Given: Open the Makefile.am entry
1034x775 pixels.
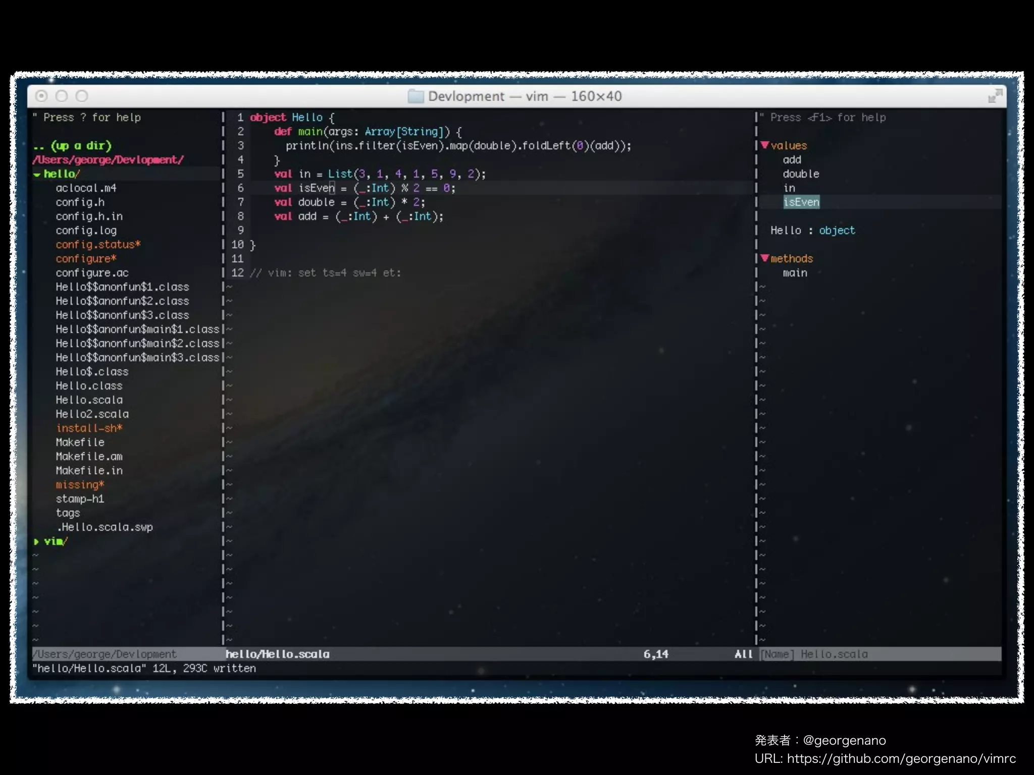Looking at the screenshot, I should click(89, 457).
